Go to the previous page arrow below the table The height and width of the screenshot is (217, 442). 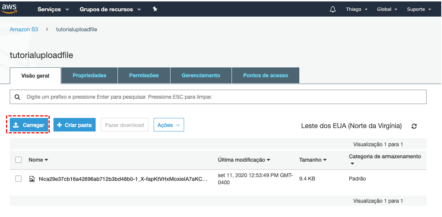click(x=349, y=201)
